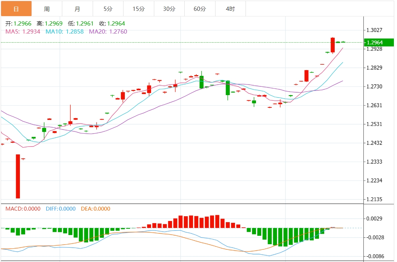Click the 1.2829 price axis label

point(375,68)
